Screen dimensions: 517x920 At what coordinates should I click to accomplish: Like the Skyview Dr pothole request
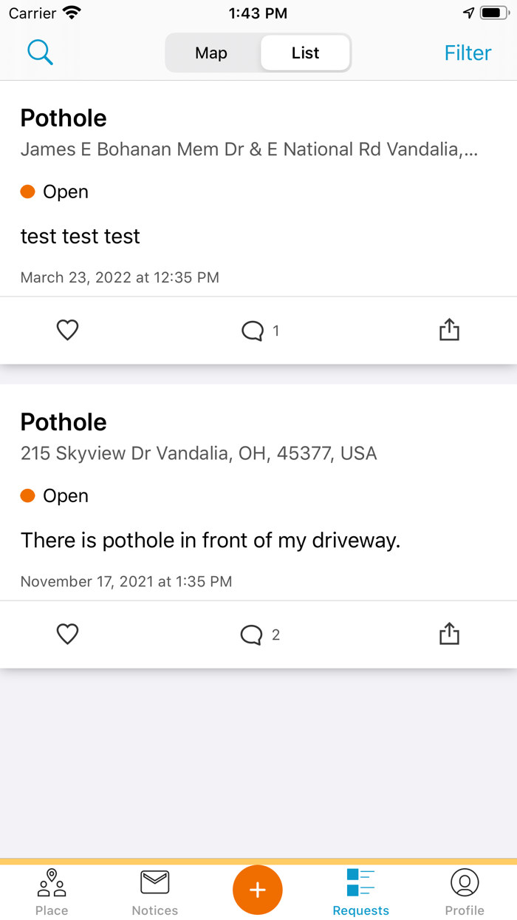point(67,634)
